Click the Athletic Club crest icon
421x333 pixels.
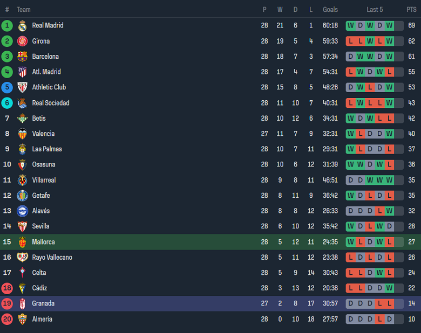click(22, 87)
